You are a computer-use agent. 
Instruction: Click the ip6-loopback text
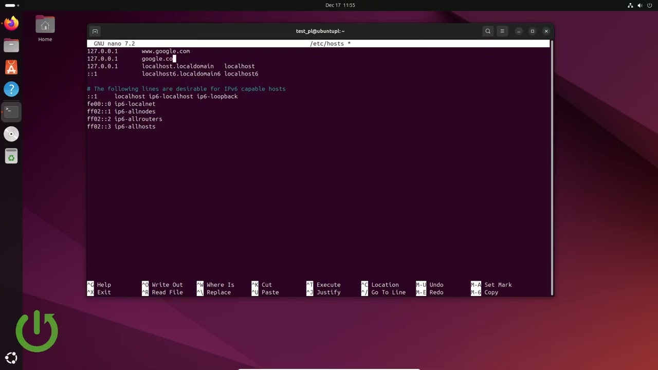point(217,97)
